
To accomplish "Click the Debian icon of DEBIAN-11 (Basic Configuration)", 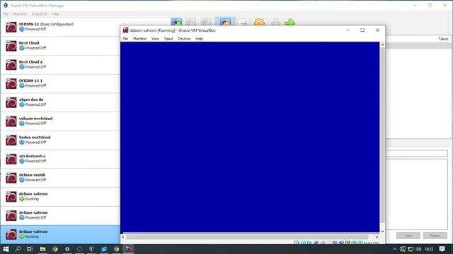I will [x=11, y=27].
